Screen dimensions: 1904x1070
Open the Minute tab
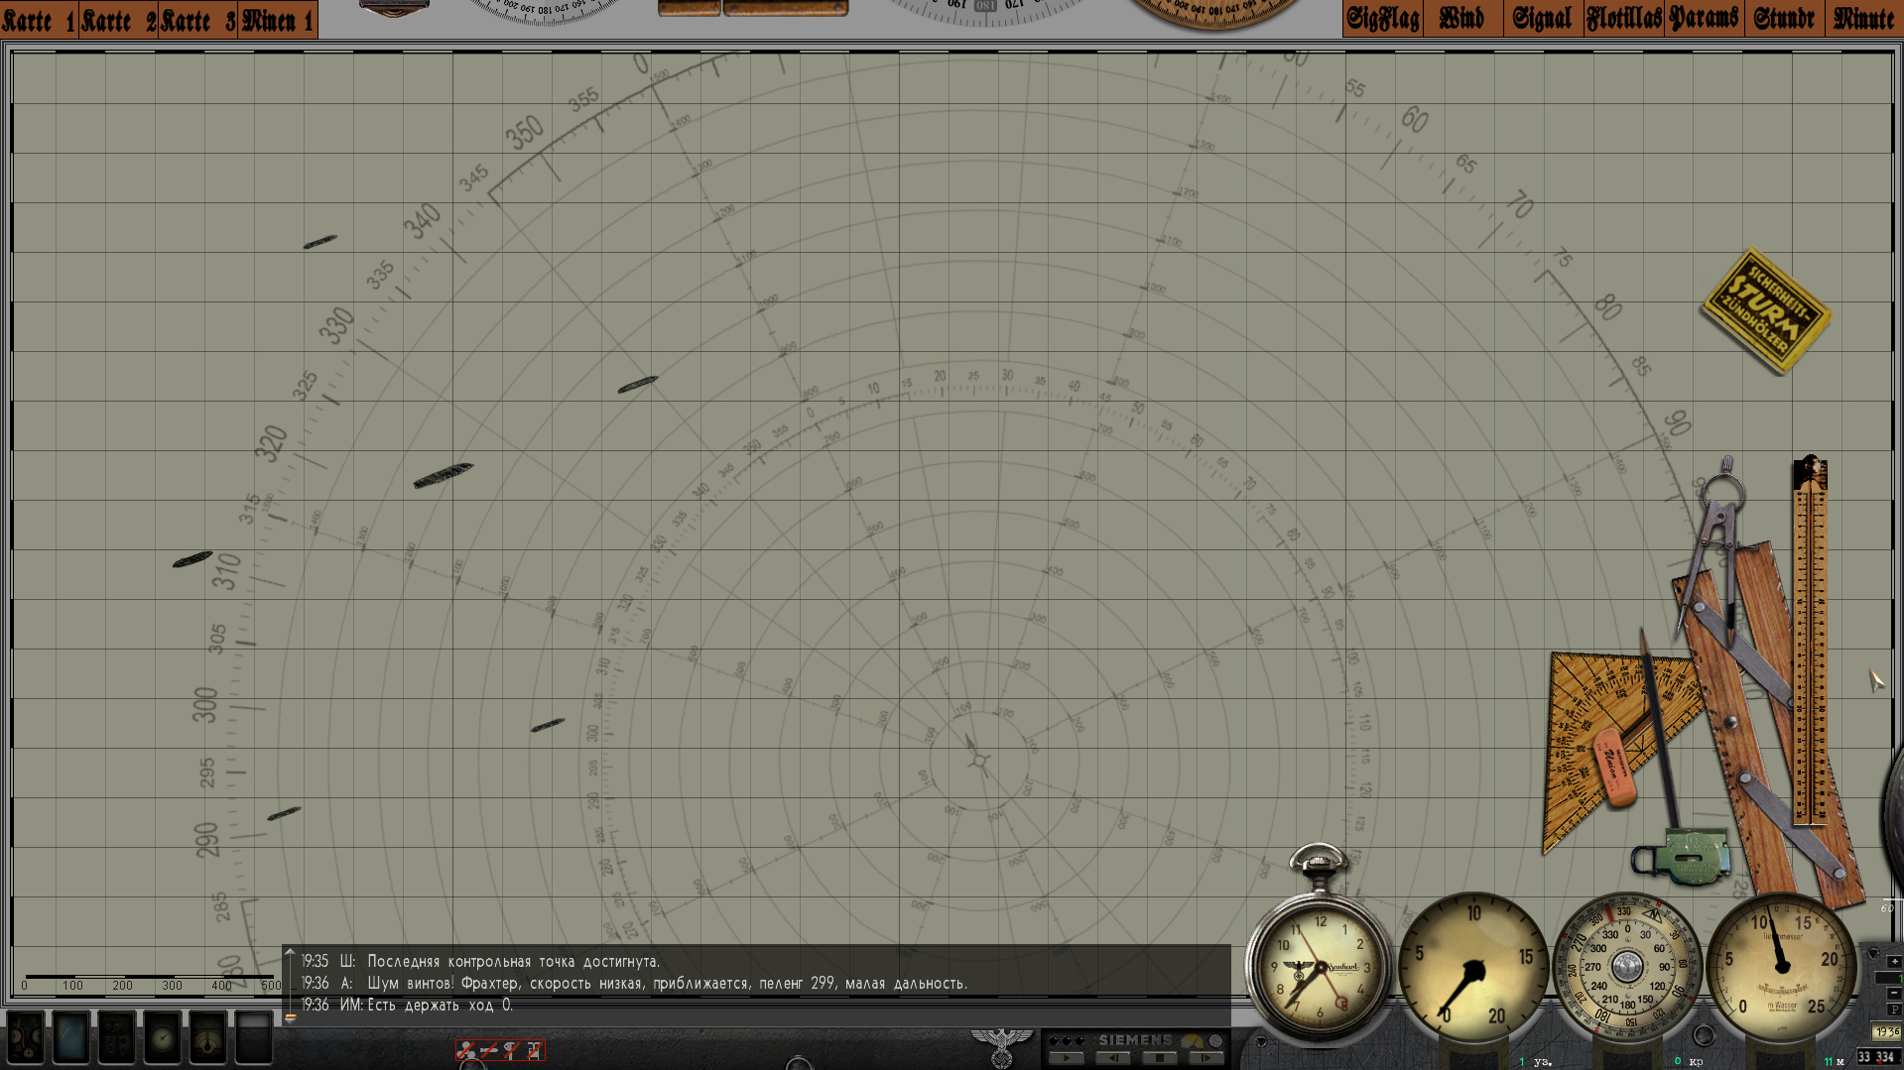tap(1863, 19)
